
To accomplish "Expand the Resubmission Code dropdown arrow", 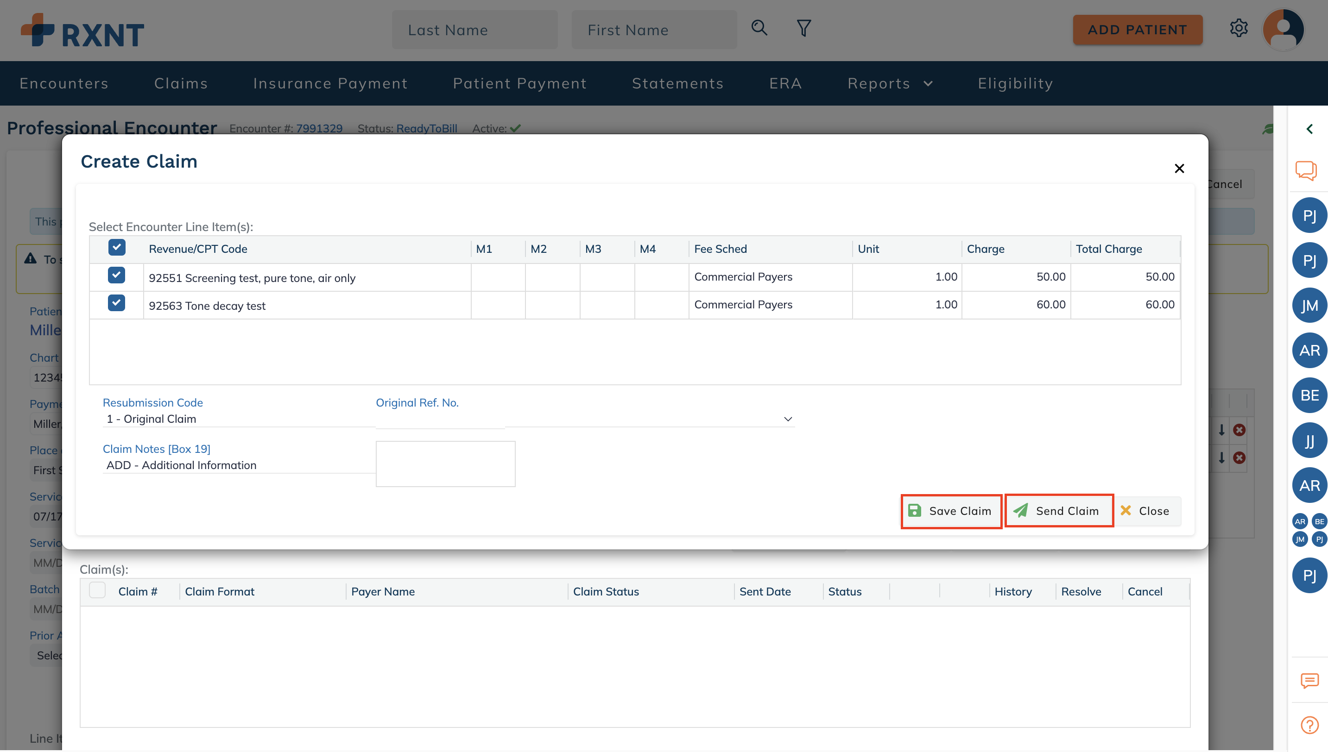I will 788,419.
